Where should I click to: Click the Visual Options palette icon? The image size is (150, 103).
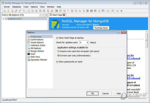pos(28,42)
